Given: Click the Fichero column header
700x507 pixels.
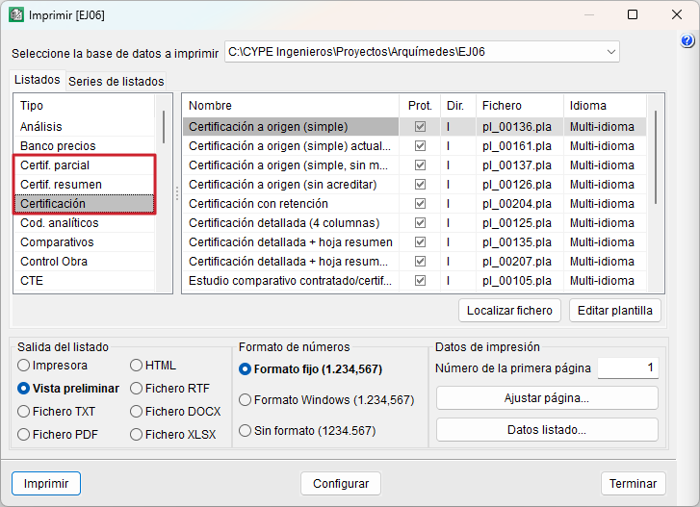Looking at the screenshot, I should [520, 106].
